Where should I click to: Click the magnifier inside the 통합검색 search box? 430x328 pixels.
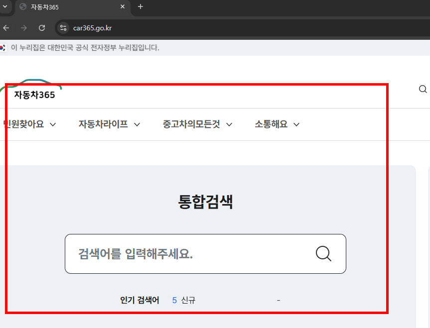(x=323, y=254)
